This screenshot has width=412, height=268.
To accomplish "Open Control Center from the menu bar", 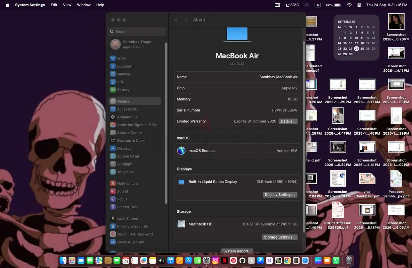I will 359,5.
